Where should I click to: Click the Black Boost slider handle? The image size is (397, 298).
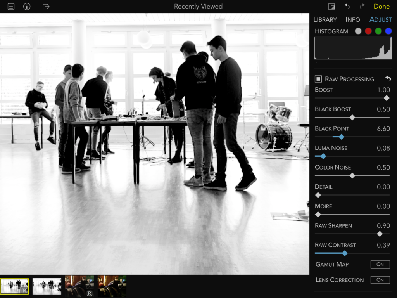coord(352,118)
